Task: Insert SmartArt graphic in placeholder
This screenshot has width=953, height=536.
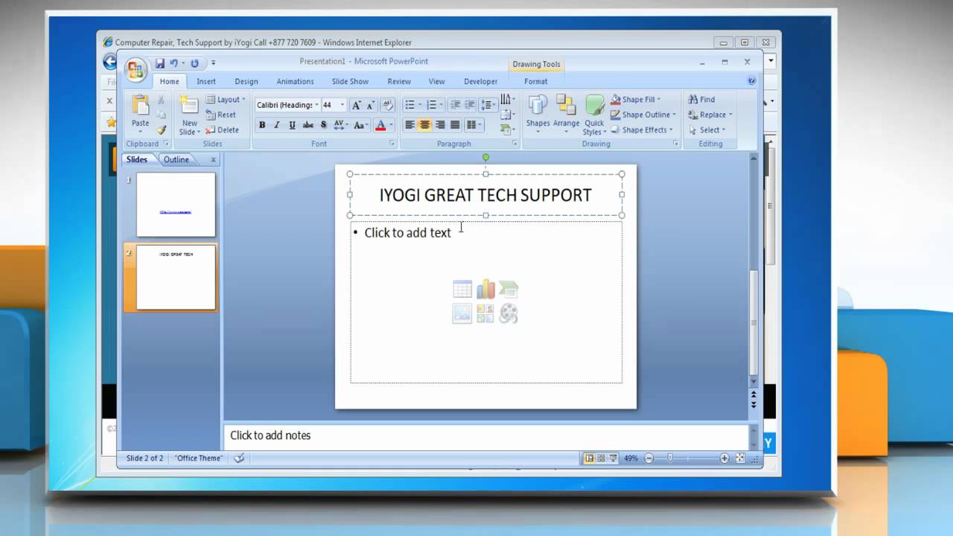Action: click(509, 290)
